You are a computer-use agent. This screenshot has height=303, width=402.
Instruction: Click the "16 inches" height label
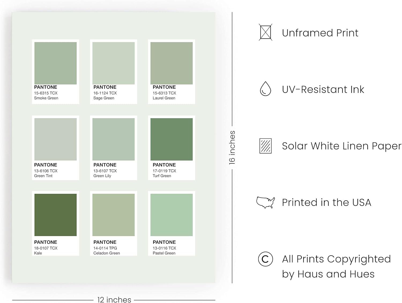(x=232, y=147)
